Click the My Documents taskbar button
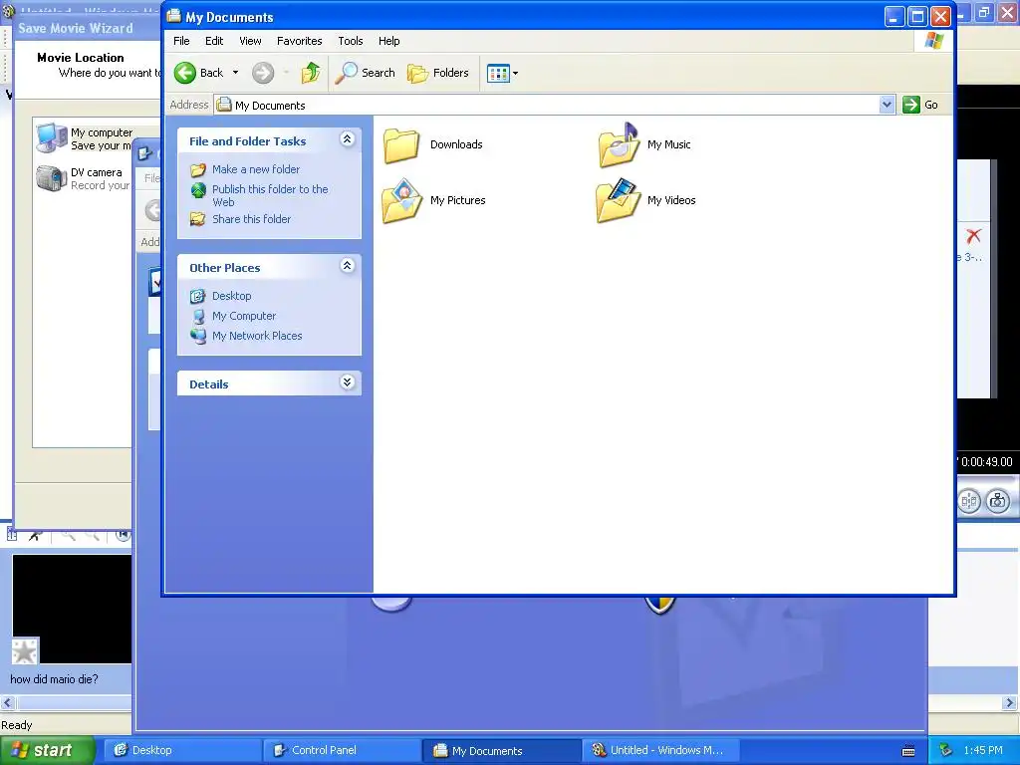The width and height of the screenshot is (1020, 765). coord(501,750)
